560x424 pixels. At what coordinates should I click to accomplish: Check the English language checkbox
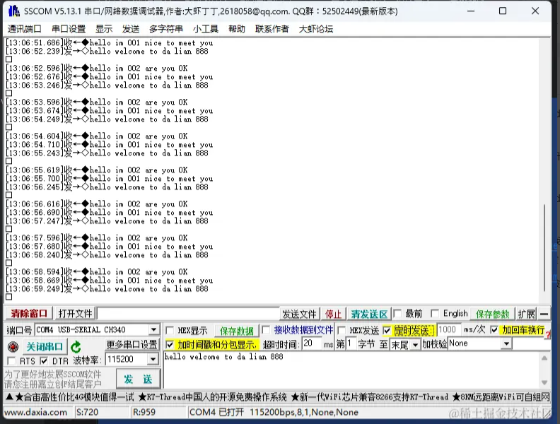[436, 314]
